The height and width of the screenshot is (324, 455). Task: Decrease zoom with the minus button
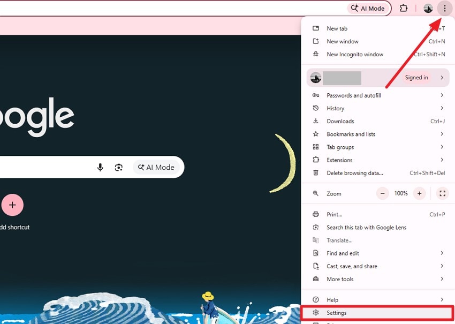click(383, 193)
